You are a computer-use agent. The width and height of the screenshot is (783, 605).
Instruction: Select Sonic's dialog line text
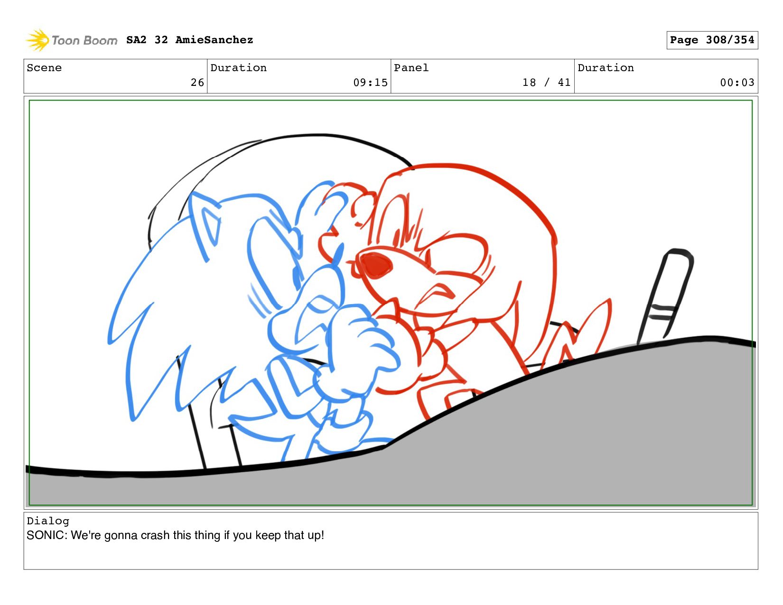click(176, 535)
